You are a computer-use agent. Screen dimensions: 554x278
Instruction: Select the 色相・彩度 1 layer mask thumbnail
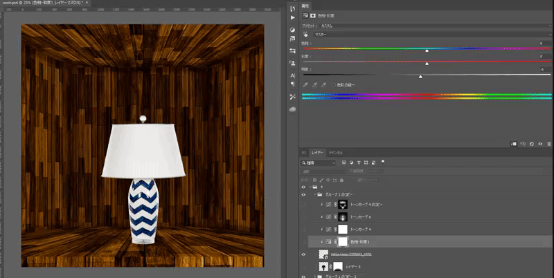[341, 241]
